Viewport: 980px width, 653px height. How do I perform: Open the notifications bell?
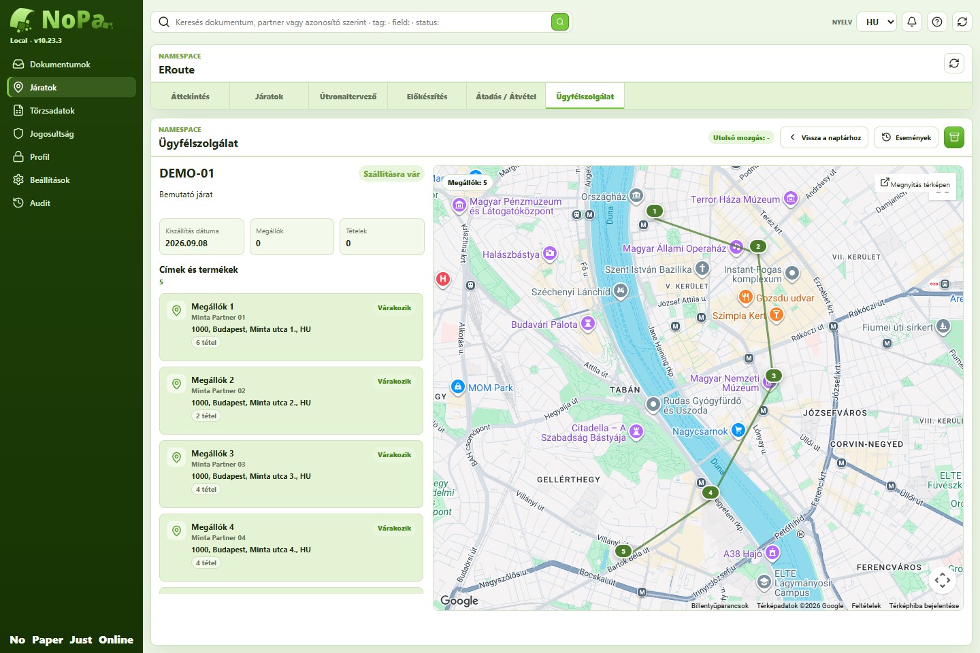[x=912, y=22]
